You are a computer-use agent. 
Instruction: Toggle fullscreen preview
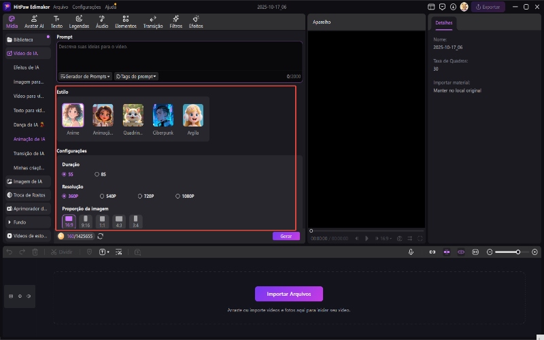(x=420, y=239)
